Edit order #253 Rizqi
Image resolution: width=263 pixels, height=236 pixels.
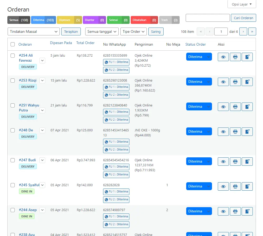(x=247, y=82)
